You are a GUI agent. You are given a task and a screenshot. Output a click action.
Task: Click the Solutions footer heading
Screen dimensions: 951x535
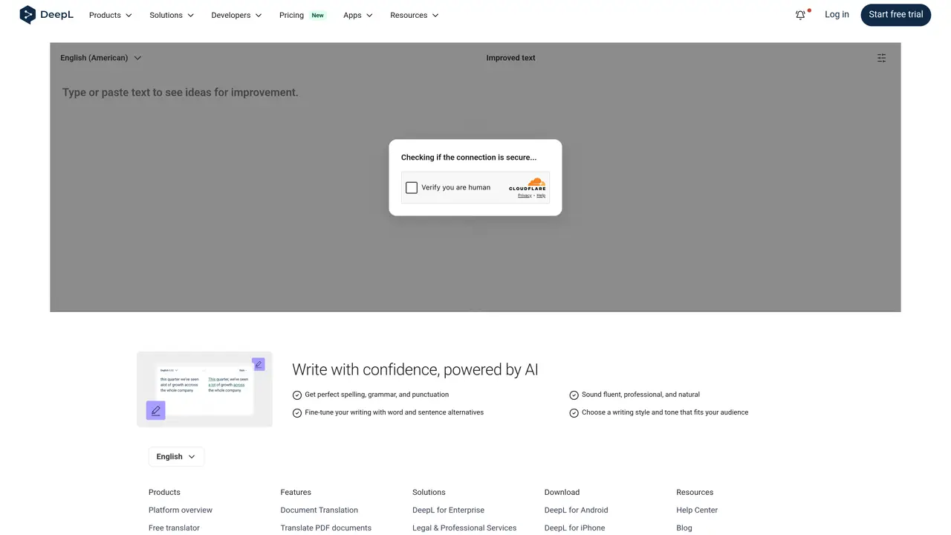[429, 493]
